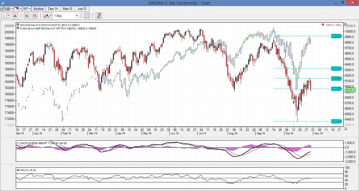The width and height of the screenshot is (359, 191).
Task: Click the E-mini S&P 500 Dec14 legend text
Action: [58, 29]
